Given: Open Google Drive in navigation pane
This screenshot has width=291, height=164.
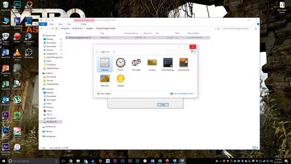Looking at the screenshot, I should 51,54.
